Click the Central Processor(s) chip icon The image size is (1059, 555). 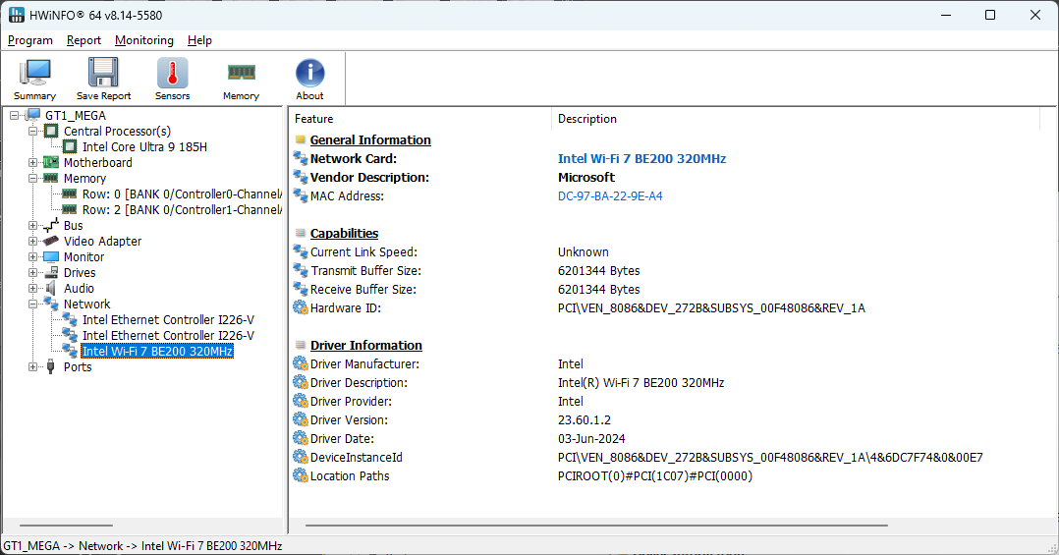pyautogui.click(x=51, y=131)
